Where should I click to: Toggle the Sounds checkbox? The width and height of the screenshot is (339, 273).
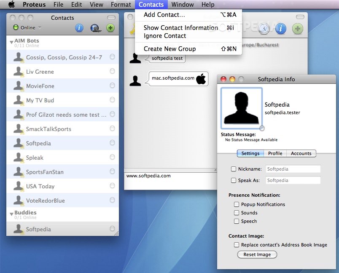tap(237, 213)
